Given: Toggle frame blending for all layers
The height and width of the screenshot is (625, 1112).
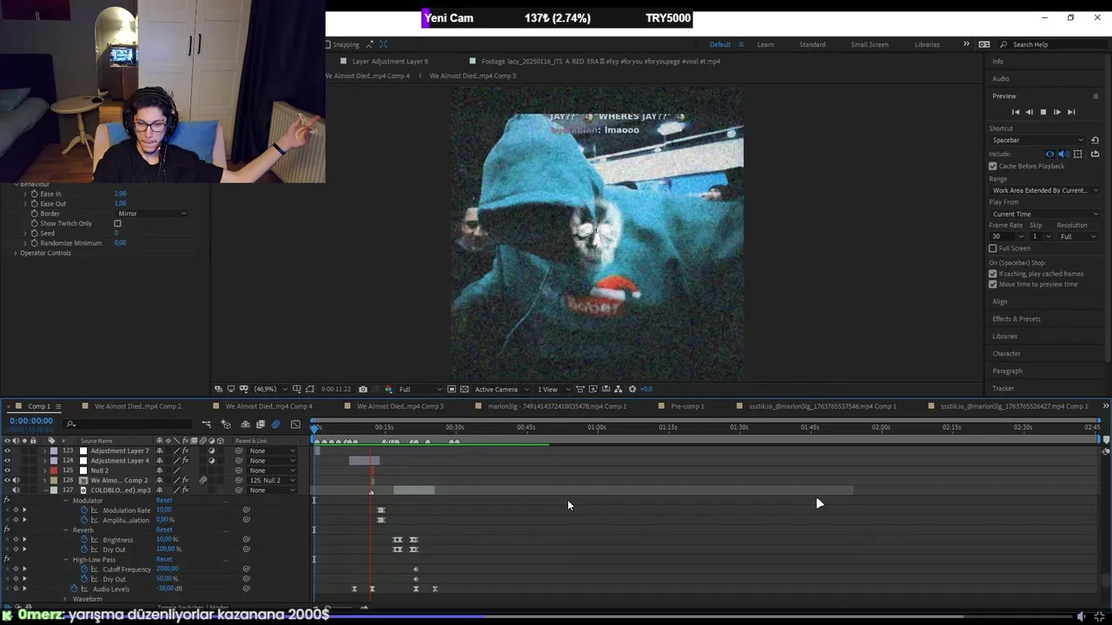Looking at the screenshot, I should coord(261,424).
